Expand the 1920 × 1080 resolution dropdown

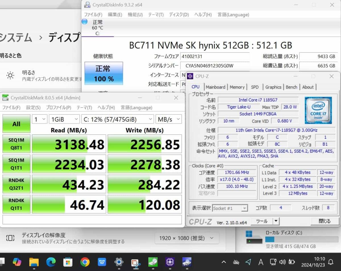point(186,238)
